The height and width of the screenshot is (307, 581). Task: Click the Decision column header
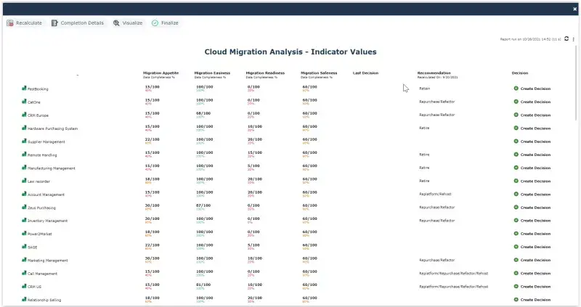point(520,73)
